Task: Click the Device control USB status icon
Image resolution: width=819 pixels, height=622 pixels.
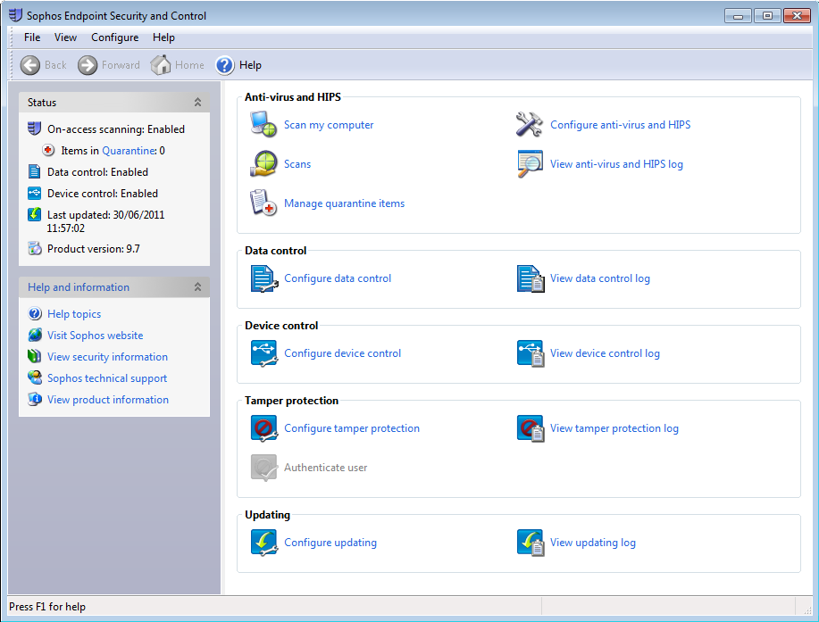Action: pos(34,193)
